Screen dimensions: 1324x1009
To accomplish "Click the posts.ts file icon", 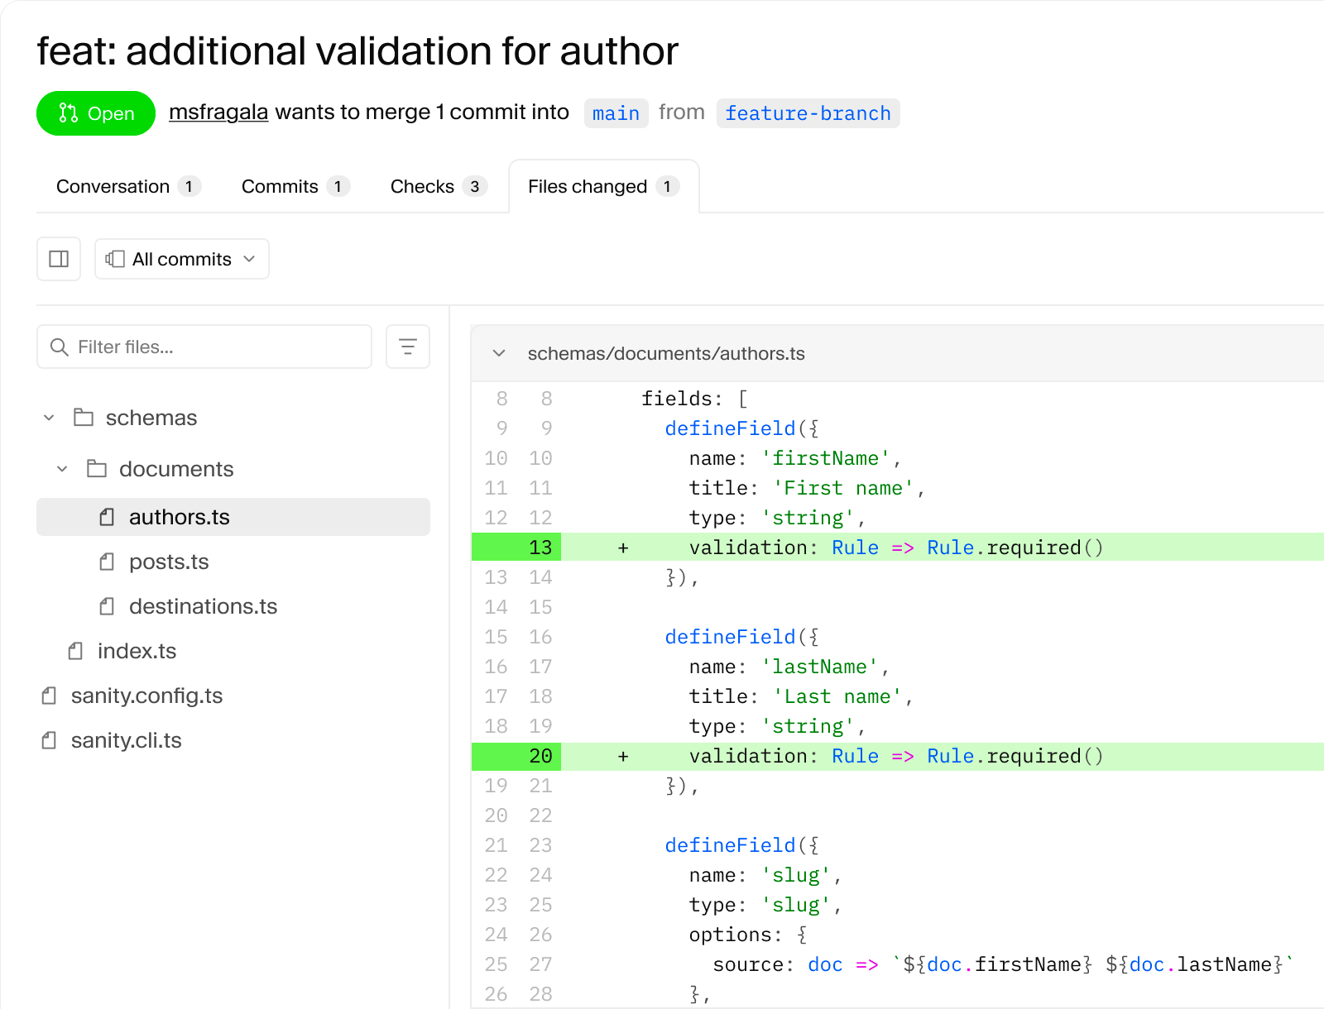I will click(x=107, y=562).
